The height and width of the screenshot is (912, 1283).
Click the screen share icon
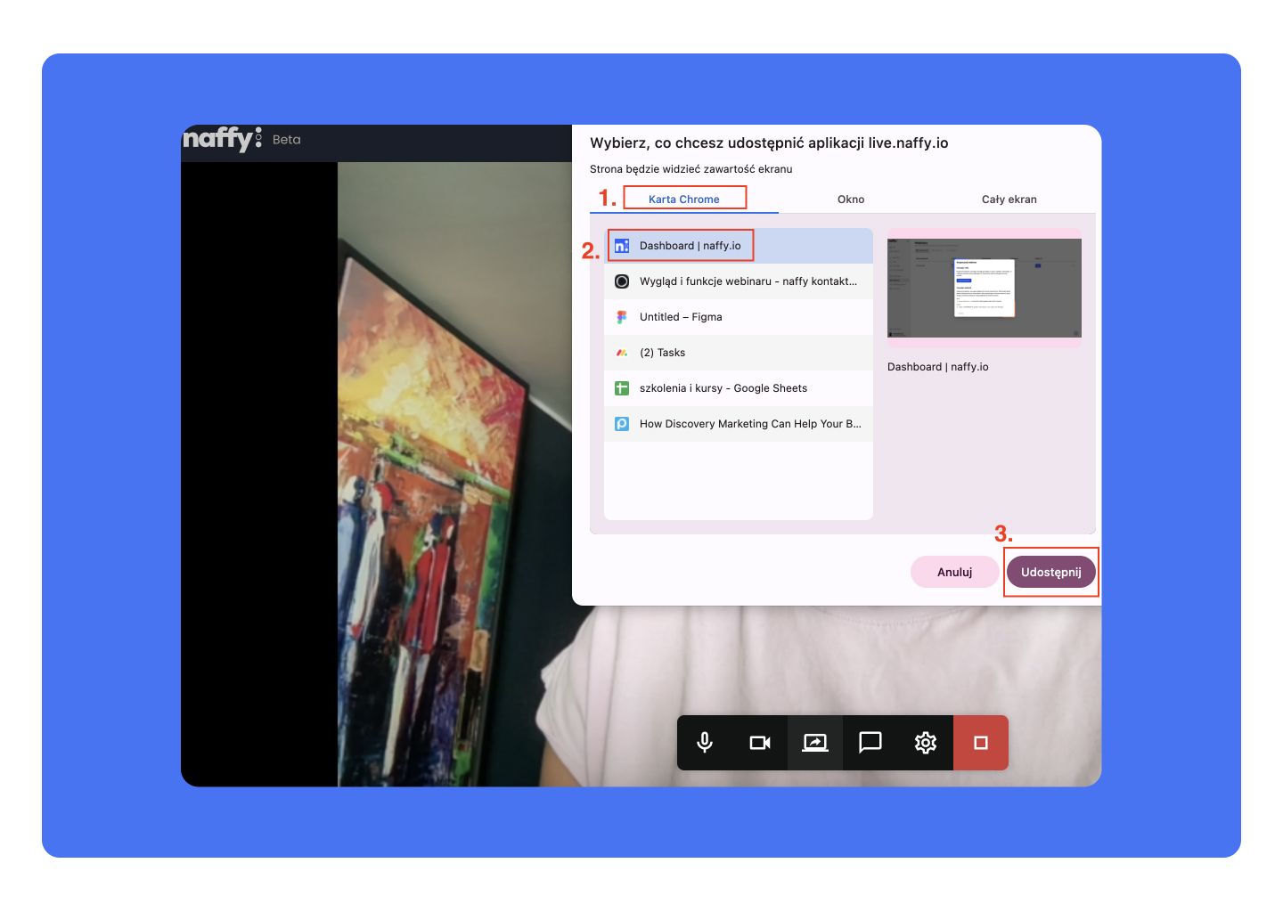[x=815, y=742]
